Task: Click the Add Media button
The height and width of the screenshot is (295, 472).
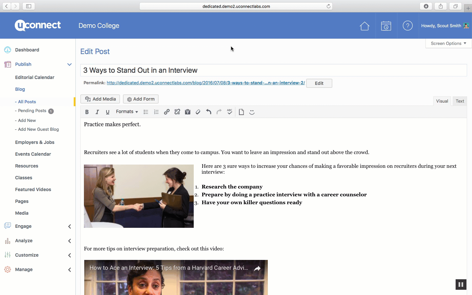Action: pyautogui.click(x=100, y=99)
